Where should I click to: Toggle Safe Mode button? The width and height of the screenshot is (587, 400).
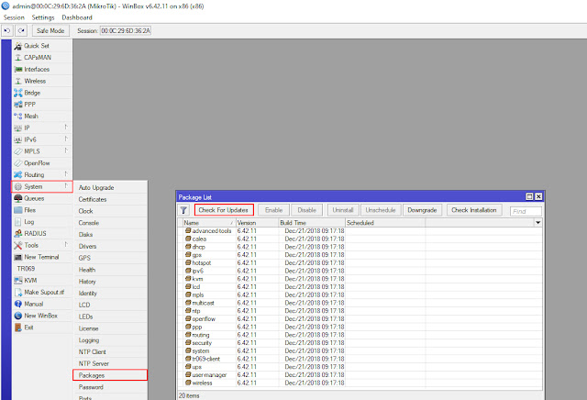(50, 30)
